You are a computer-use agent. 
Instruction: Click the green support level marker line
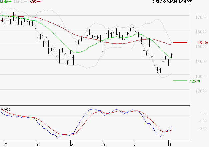click(x=180, y=81)
